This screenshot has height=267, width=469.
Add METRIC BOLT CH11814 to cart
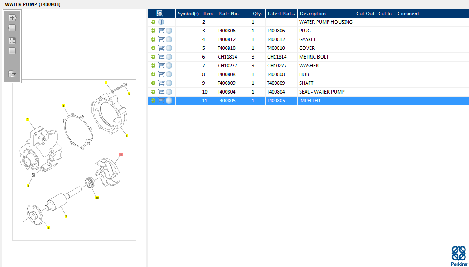[x=161, y=57]
